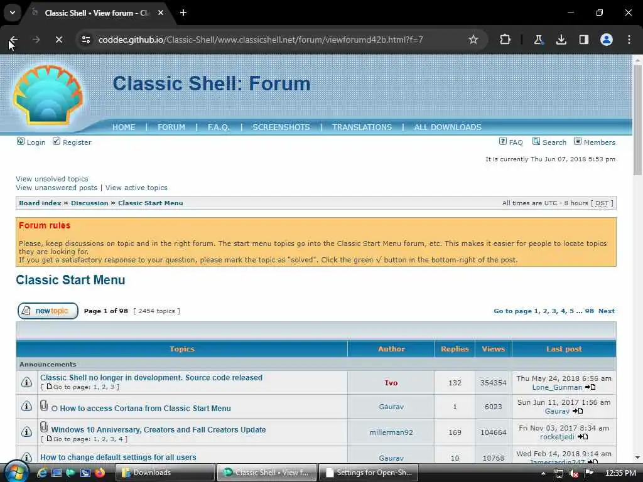Launch Firefox from taskbar quick launch

tap(100, 473)
